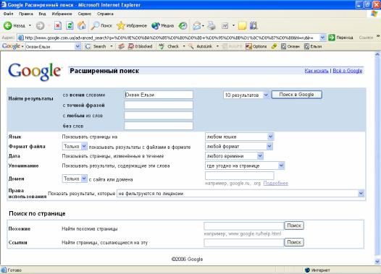
Task: Click the highlighter pen icon
Action: [274, 46]
